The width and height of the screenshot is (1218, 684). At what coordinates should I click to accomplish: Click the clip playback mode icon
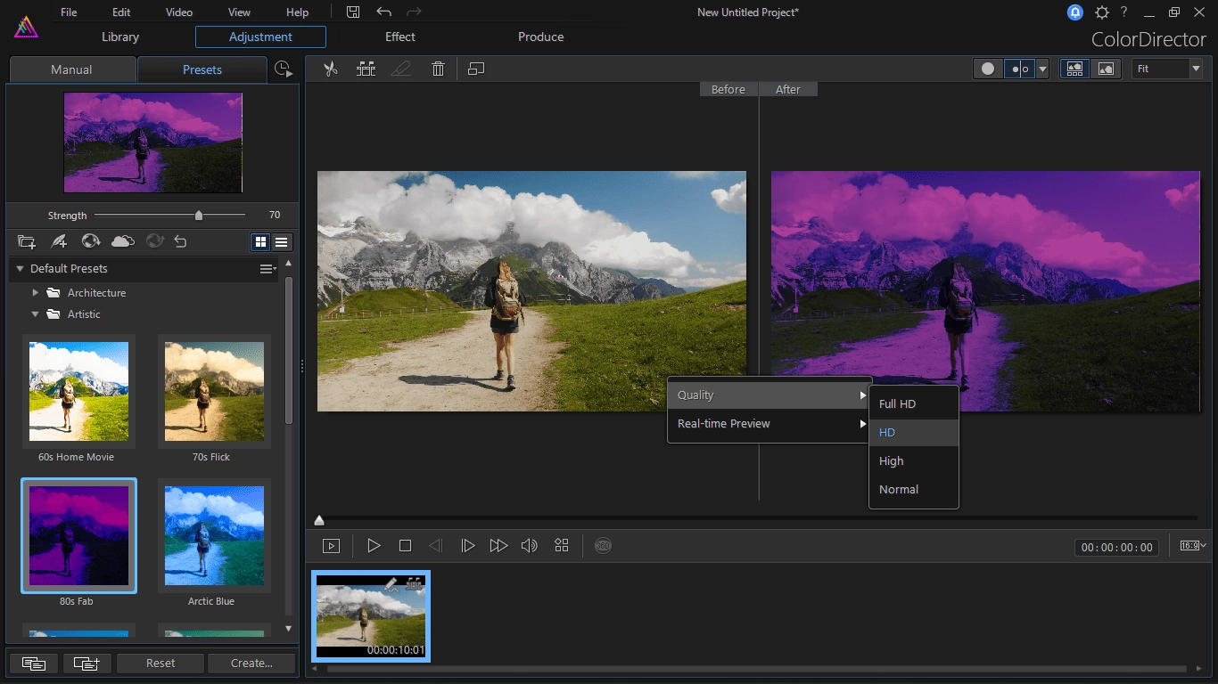coord(331,546)
